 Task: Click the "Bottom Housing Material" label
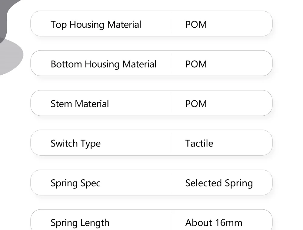(x=103, y=64)
